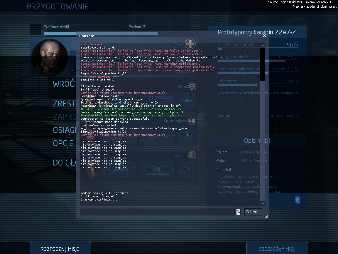Select the Technik class icon

[192, 155]
